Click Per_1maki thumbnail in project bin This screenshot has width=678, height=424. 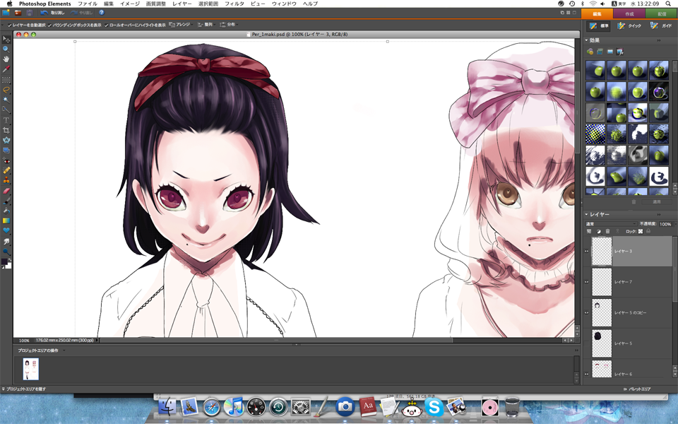point(30,369)
